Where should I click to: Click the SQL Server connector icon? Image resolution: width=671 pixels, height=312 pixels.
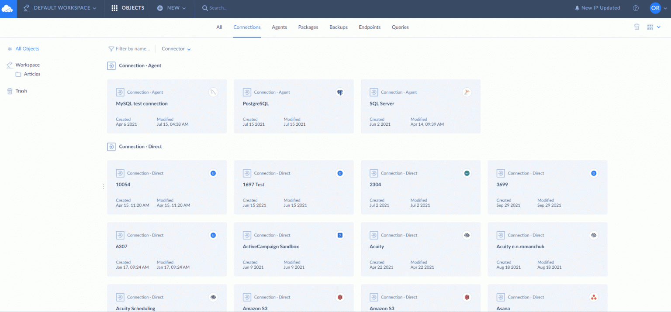pyautogui.click(x=467, y=92)
